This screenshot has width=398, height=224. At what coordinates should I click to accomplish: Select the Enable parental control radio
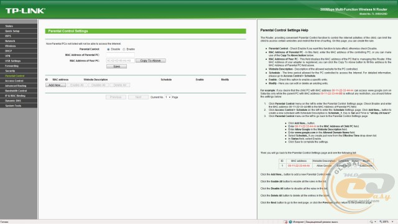(124, 49)
